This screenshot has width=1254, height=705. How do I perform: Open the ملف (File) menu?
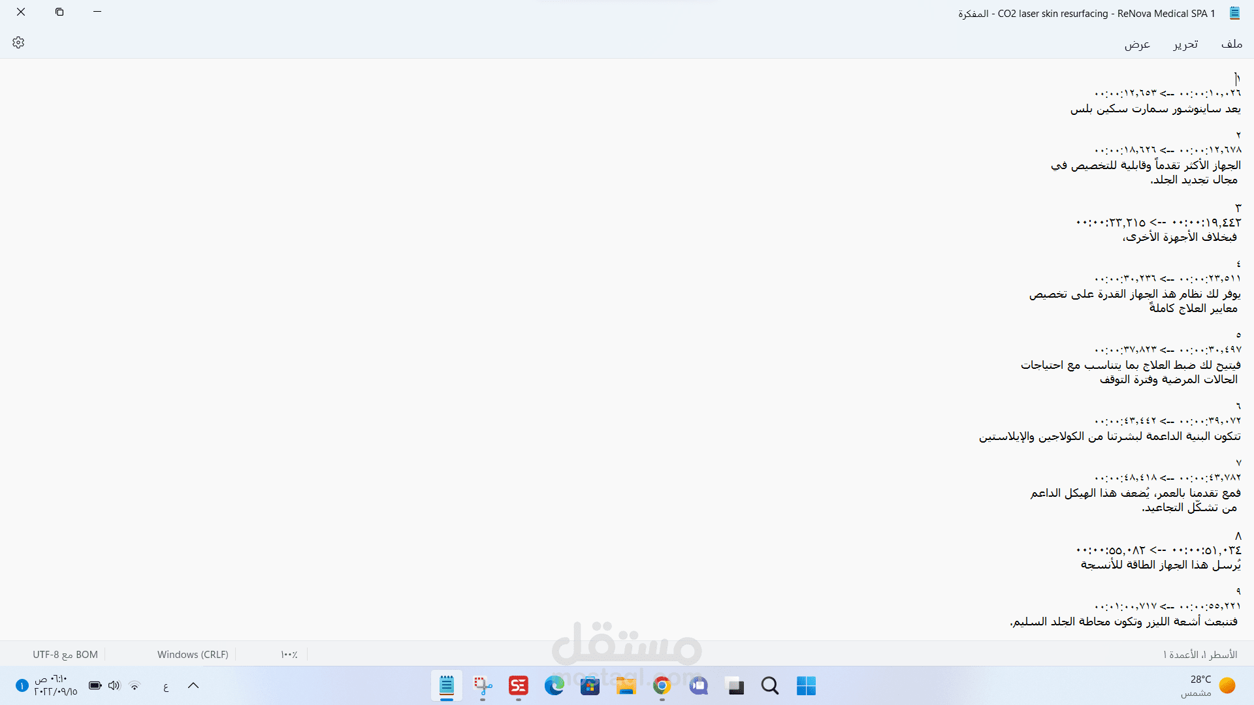1231,44
